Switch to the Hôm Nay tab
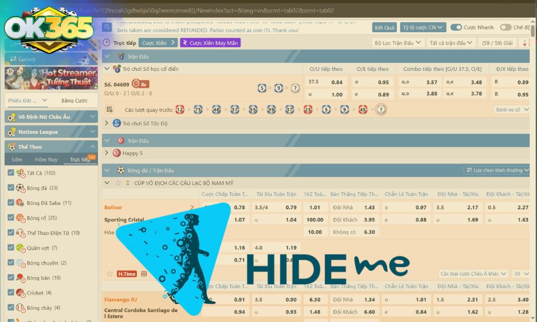 pyautogui.click(x=46, y=159)
